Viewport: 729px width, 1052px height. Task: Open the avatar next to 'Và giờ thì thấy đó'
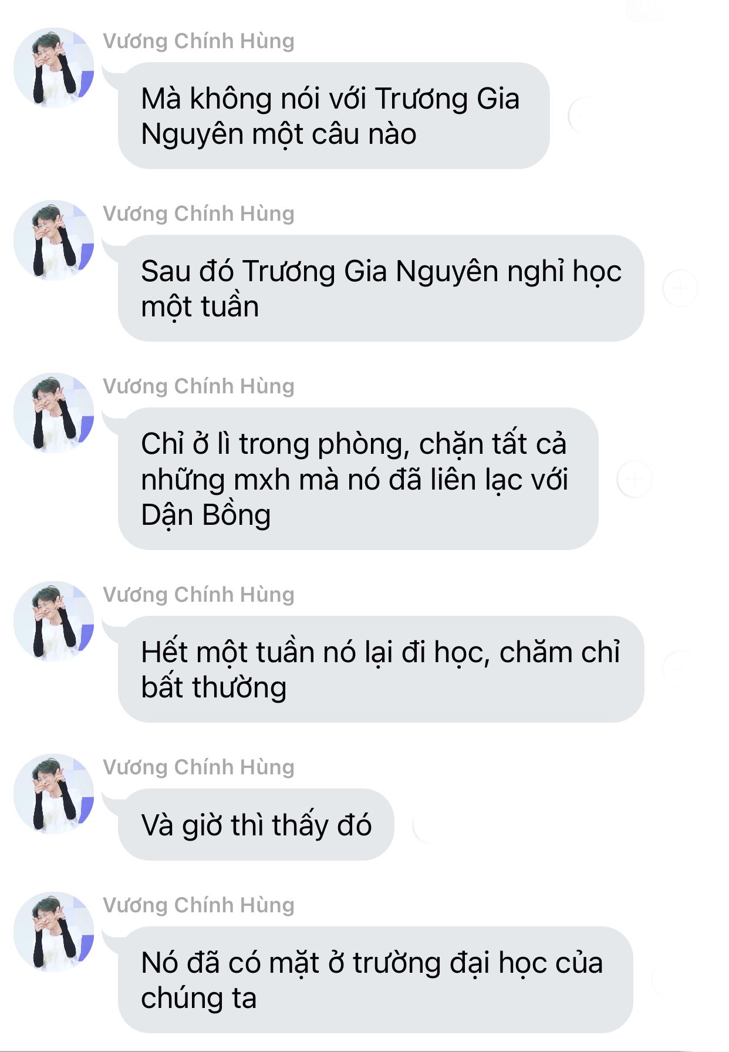(x=54, y=794)
